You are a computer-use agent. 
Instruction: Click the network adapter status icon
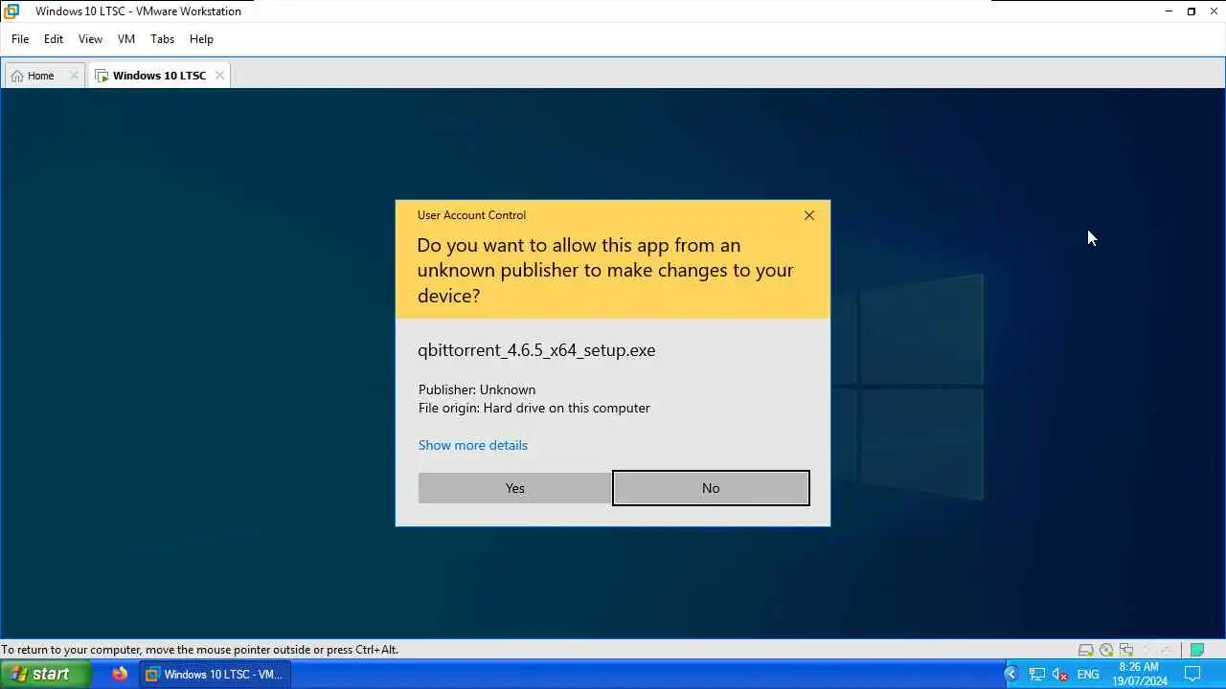tap(1126, 650)
